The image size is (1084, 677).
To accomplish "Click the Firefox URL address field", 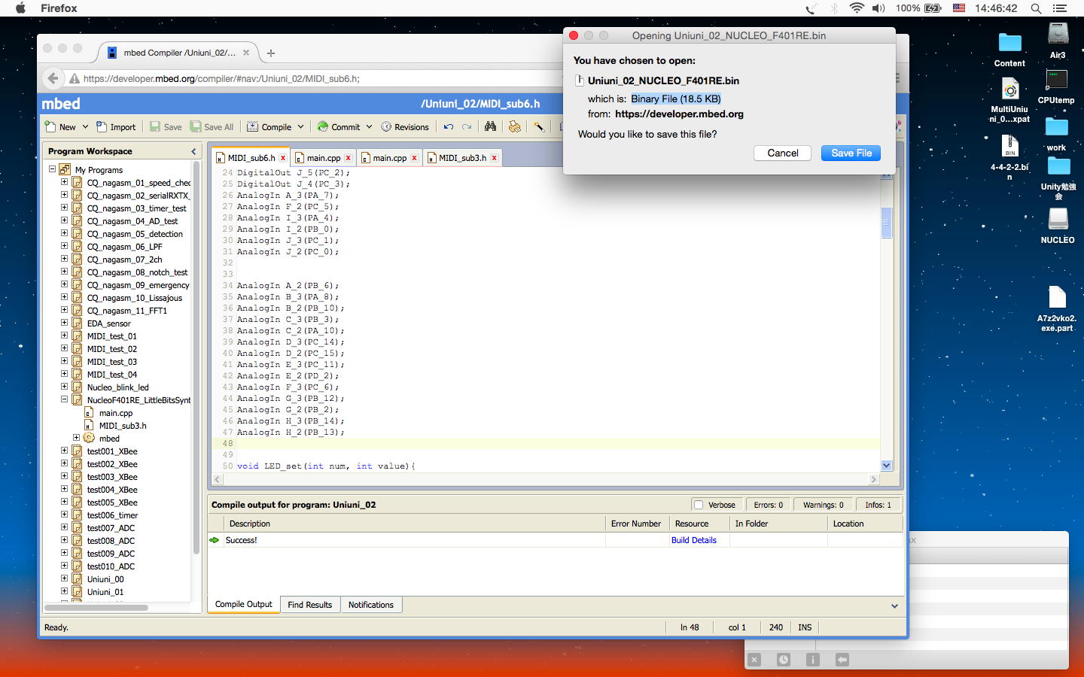I will pyautogui.click(x=316, y=78).
